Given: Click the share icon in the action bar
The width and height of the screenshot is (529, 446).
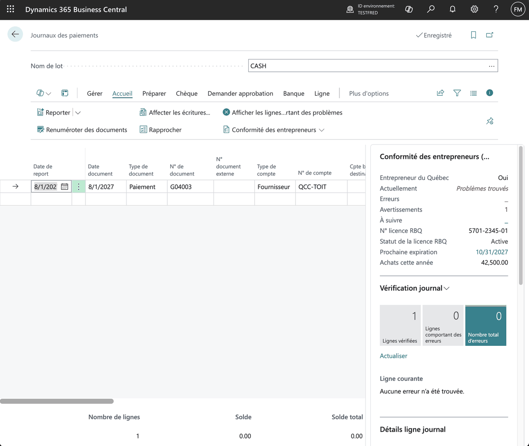Looking at the screenshot, I should pyautogui.click(x=440, y=93).
